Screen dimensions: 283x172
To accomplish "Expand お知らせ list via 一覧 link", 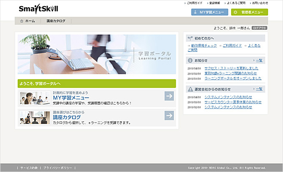I will tap(259, 61).
